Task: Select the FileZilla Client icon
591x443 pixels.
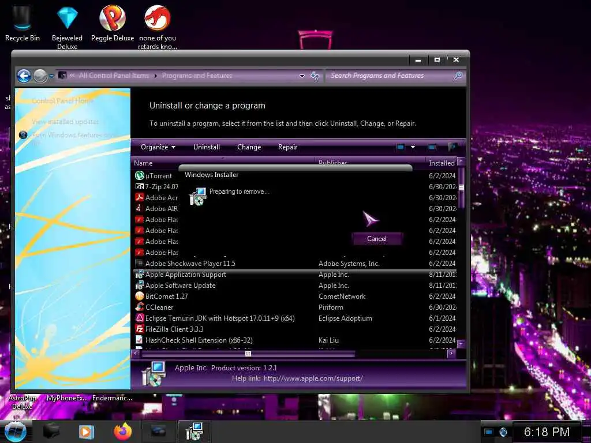Action: (x=140, y=329)
